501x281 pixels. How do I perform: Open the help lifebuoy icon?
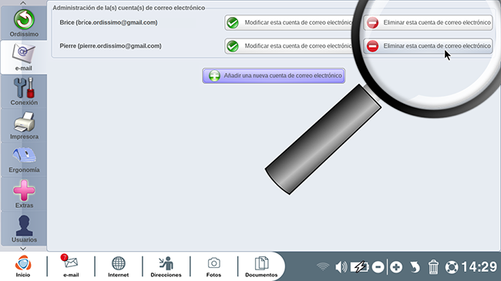452,267
